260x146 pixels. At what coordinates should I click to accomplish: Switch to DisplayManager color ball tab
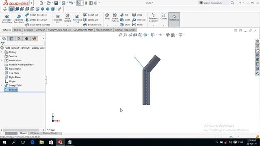34,39
